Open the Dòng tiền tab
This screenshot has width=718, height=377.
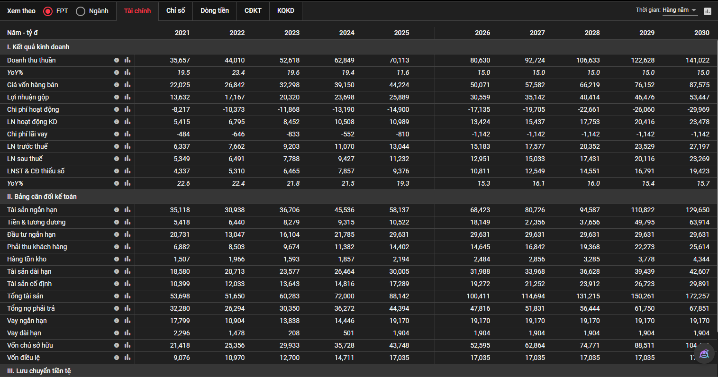[215, 10]
